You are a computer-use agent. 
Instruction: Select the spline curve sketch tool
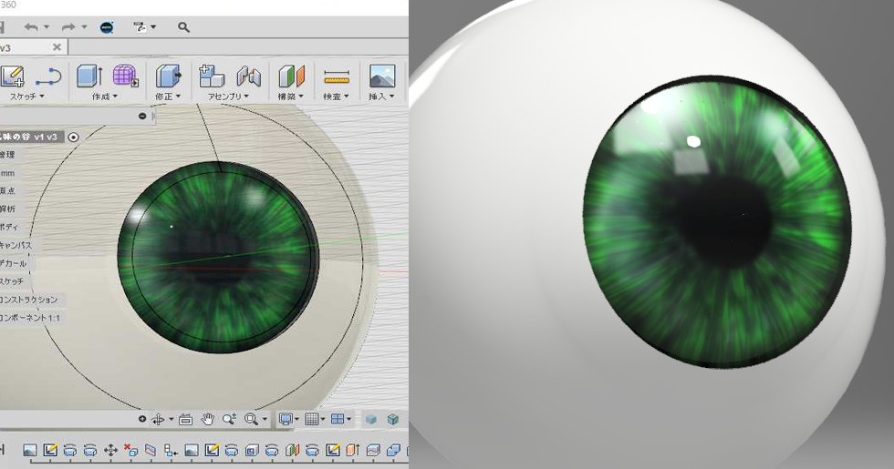coord(47,76)
